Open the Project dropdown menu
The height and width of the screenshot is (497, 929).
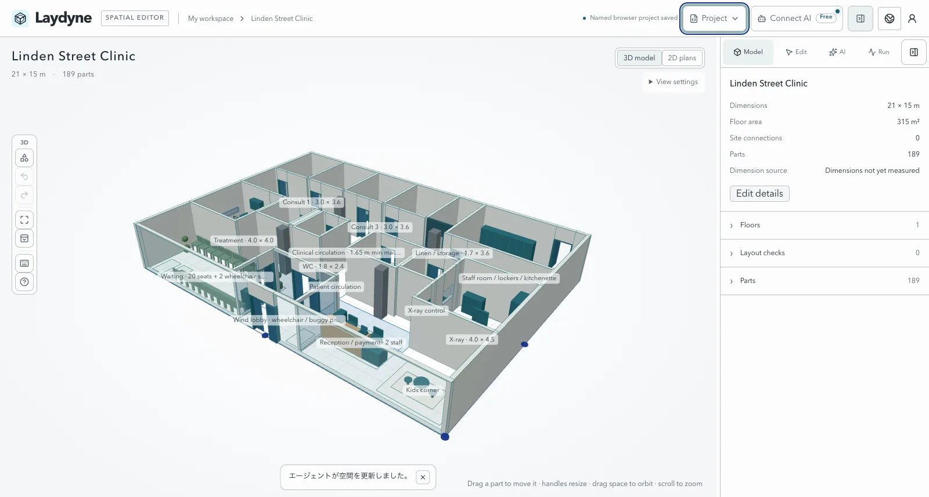pos(714,19)
